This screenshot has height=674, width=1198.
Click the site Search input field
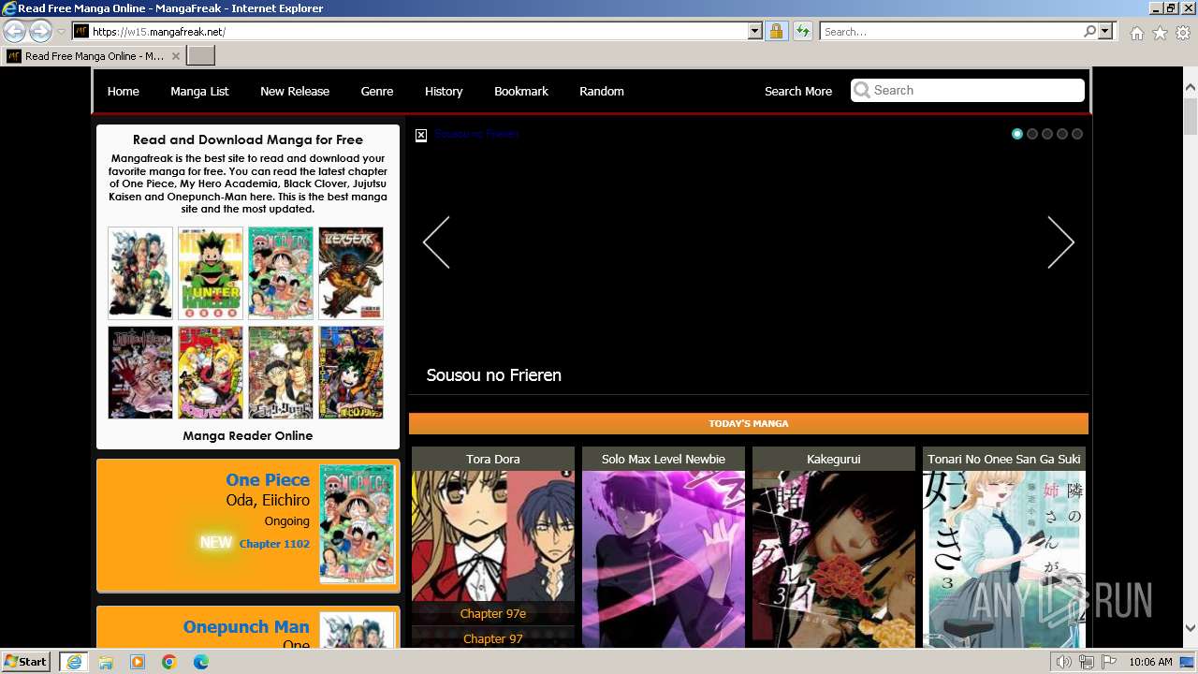(968, 90)
